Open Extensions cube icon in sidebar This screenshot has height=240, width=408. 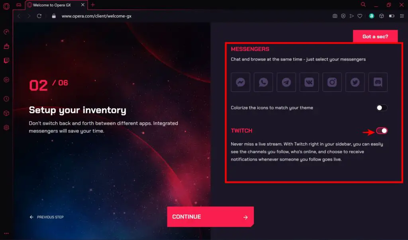[x=6, y=113]
